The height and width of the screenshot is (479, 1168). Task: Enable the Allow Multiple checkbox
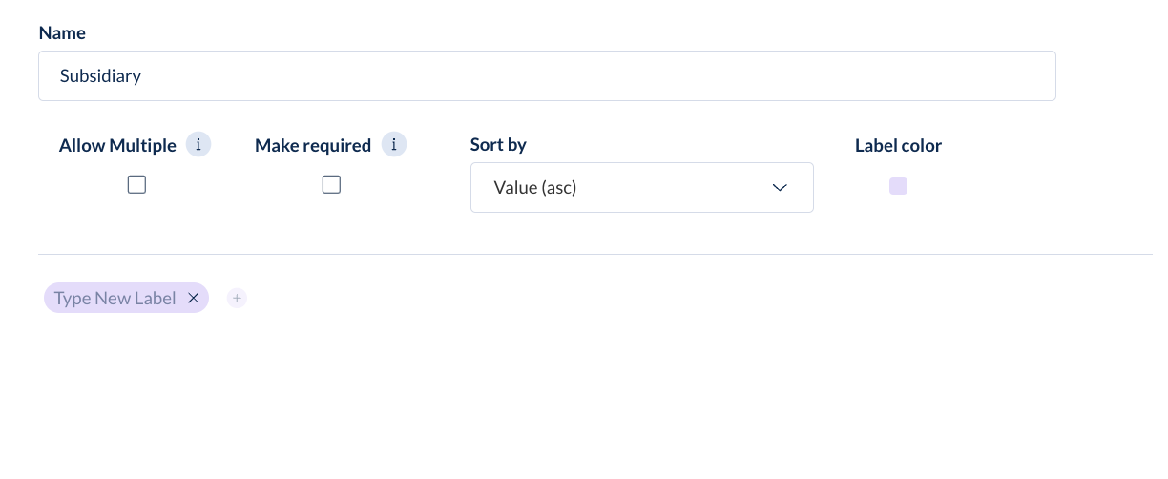[136, 185]
